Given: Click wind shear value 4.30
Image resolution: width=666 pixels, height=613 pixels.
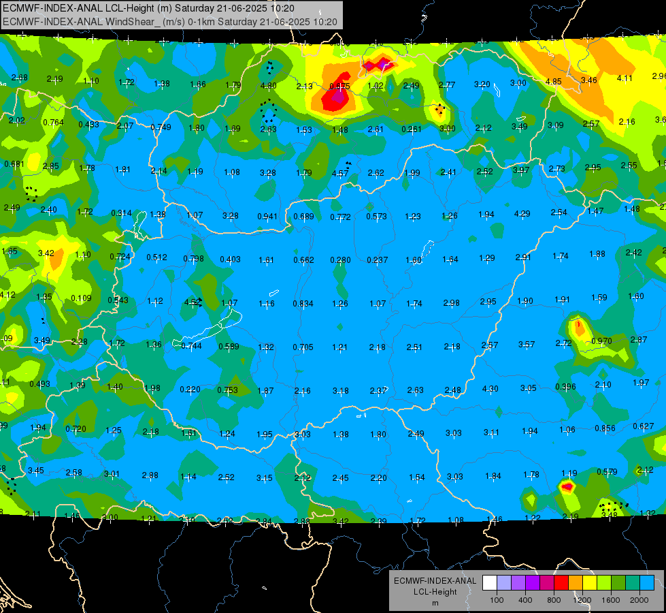Looking at the screenshot, I should (490, 389).
